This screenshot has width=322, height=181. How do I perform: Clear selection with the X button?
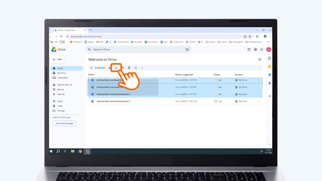tap(91, 68)
